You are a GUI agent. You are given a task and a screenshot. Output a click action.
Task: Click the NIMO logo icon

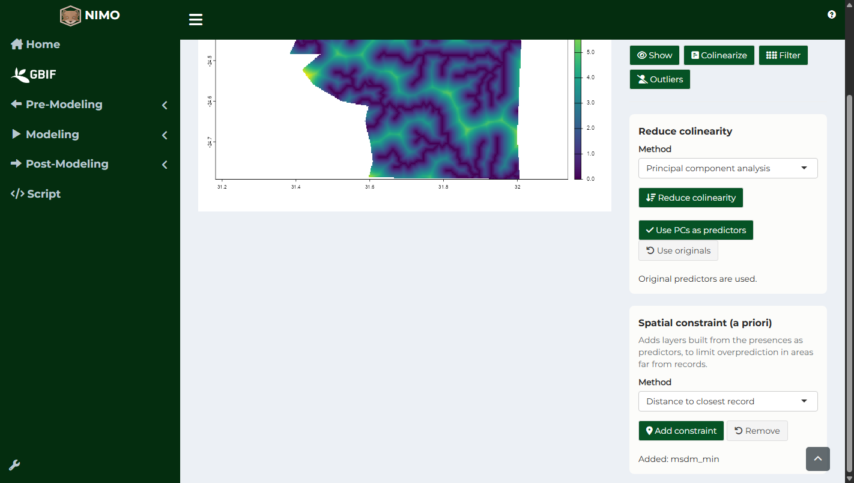pos(70,16)
